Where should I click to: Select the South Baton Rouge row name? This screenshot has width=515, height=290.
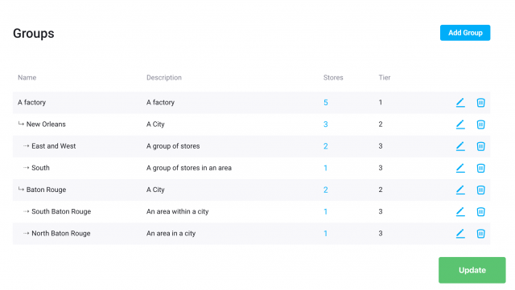pyautogui.click(x=61, y=211)
